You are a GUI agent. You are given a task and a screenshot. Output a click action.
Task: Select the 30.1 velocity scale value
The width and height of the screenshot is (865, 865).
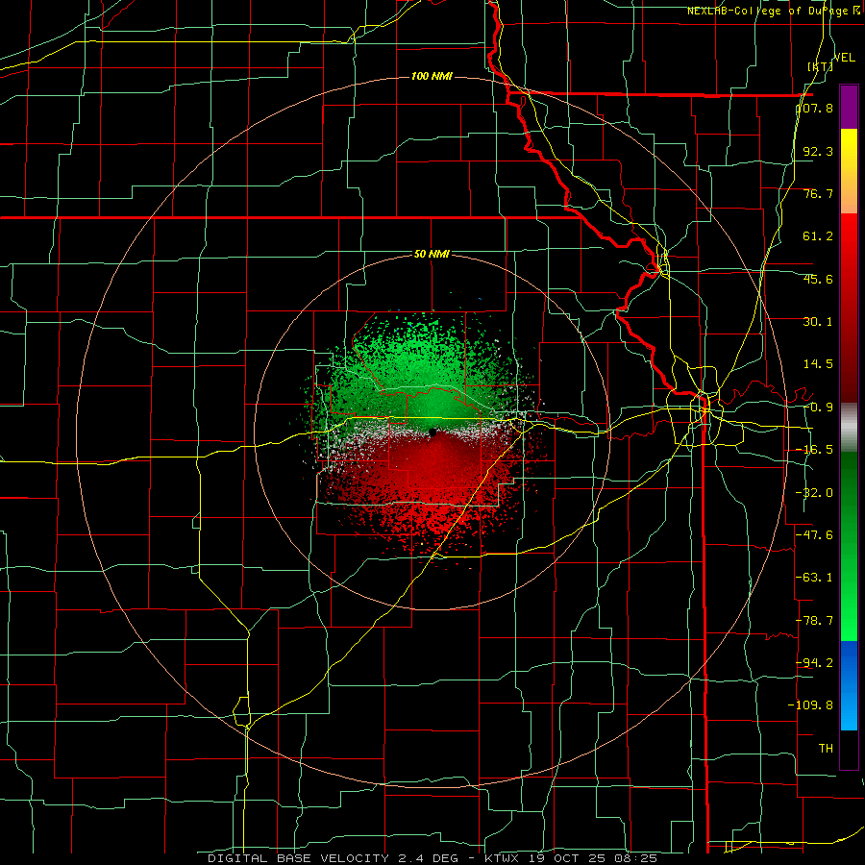(818, 322)
